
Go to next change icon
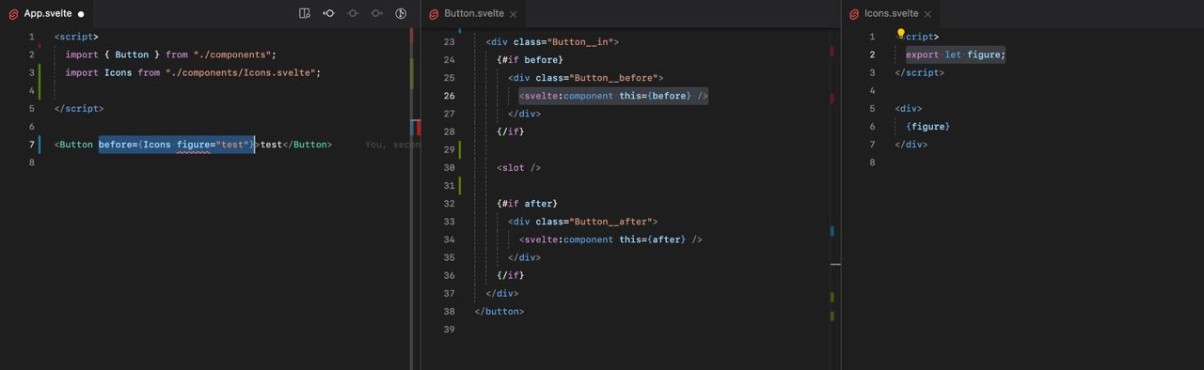(377, 13)
